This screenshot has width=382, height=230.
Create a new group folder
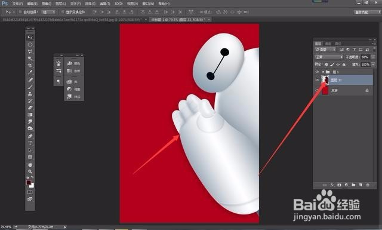[x=353, y=185]
